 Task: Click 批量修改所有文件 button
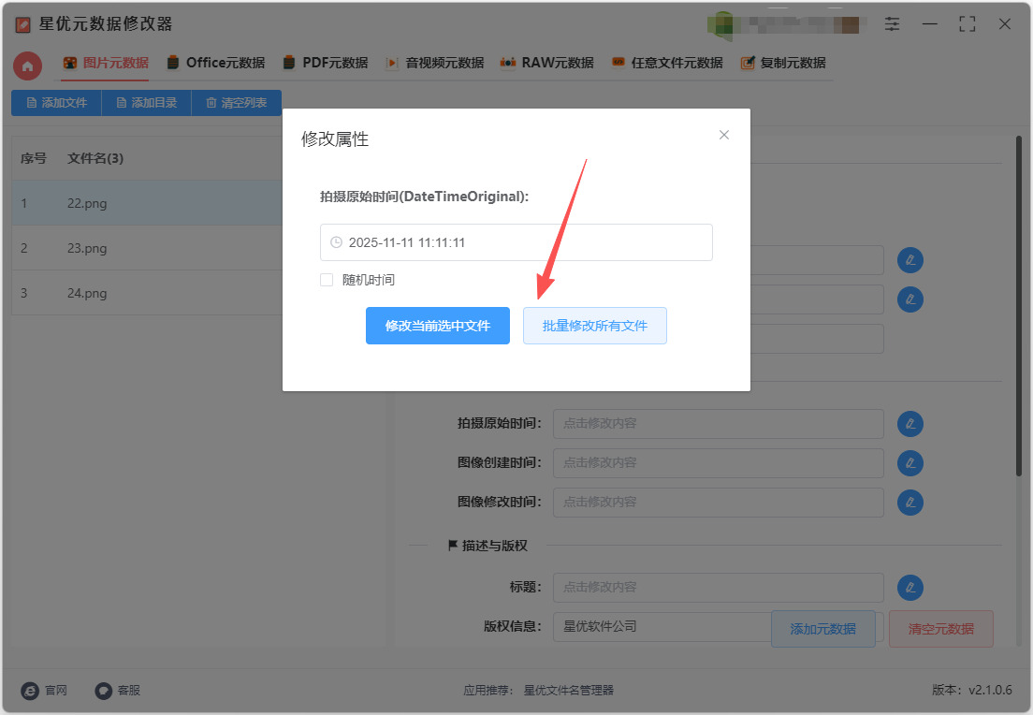click(x=595, y=326)
